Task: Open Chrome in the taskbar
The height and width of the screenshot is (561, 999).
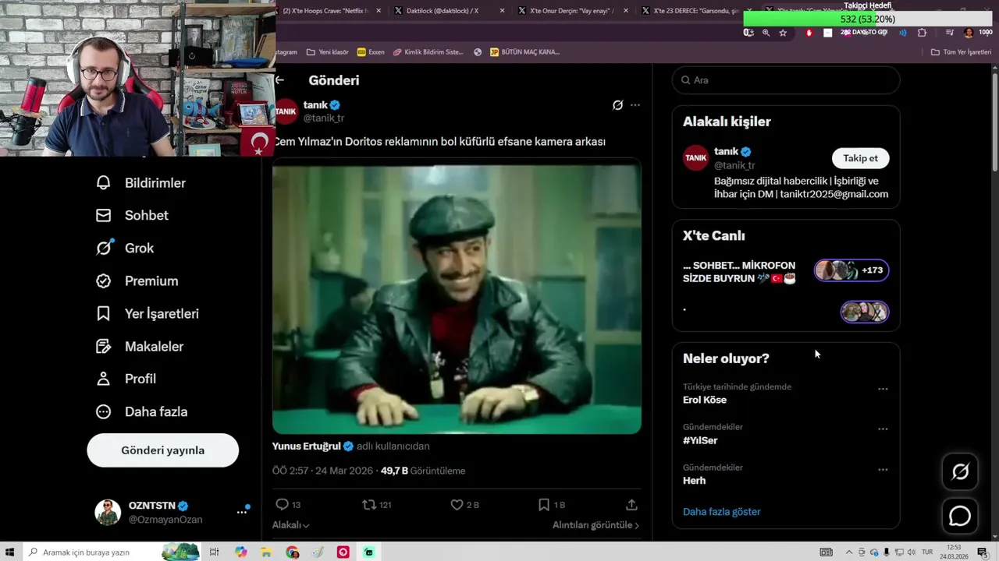Action: coord(292,552)
